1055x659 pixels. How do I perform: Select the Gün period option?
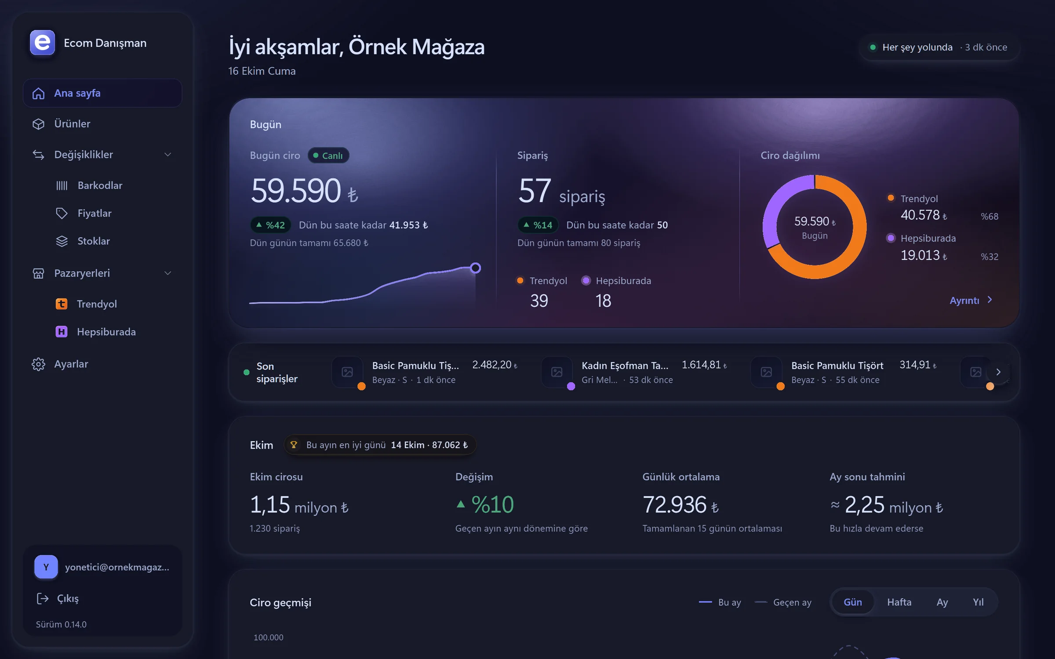(853, 602)
